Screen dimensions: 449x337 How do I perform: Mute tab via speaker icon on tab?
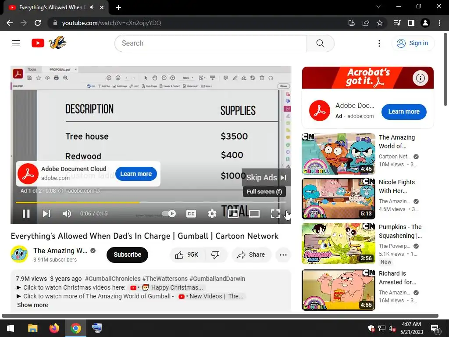coord(92,7)
